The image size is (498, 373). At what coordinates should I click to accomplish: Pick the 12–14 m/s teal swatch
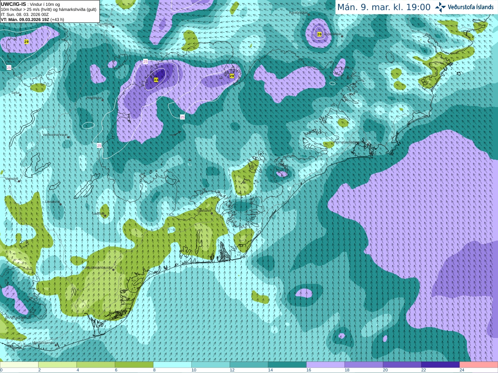point(249,364)
